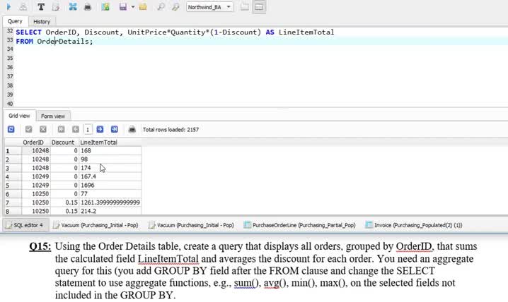Click the page number field in results
Image resolution: width=508 pixels, height=302 pixels.
point(88,130)
